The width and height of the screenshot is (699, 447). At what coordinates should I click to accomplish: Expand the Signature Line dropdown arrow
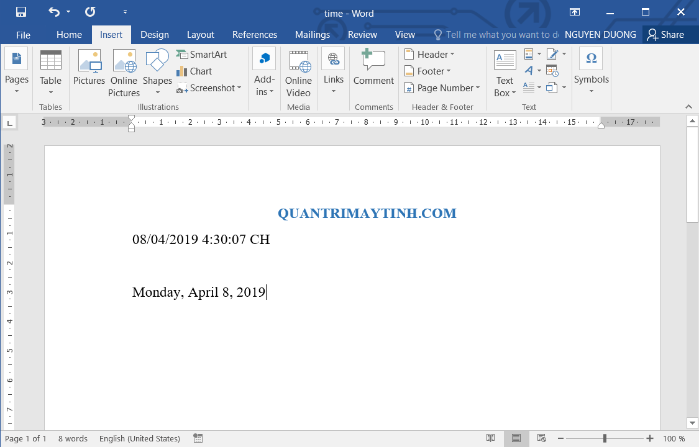pos(564,54)
